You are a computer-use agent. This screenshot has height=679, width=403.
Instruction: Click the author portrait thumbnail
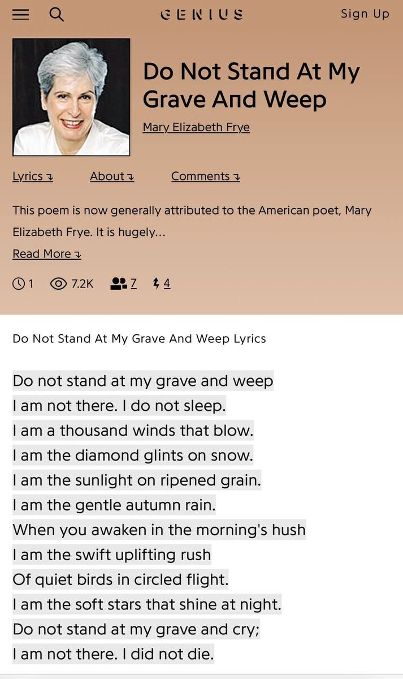[72, 97]
